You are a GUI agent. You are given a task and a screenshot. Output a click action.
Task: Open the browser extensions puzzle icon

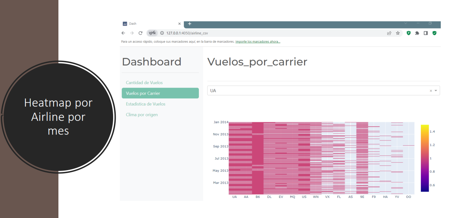pos(417,33)
